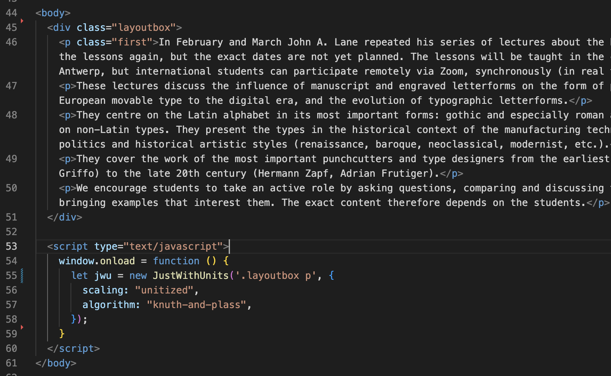Place cursor on window.onload text
This screenshot has width=611, height=376.
pyautogui.click(x=97, y=261)
